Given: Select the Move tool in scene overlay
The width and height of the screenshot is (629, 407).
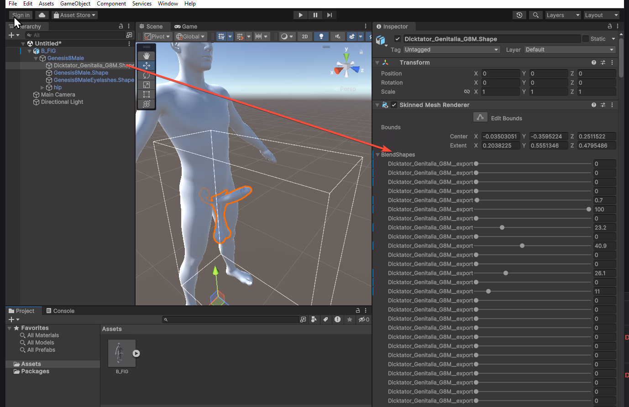Looking at the screenshot, I should tap(147, 66).
